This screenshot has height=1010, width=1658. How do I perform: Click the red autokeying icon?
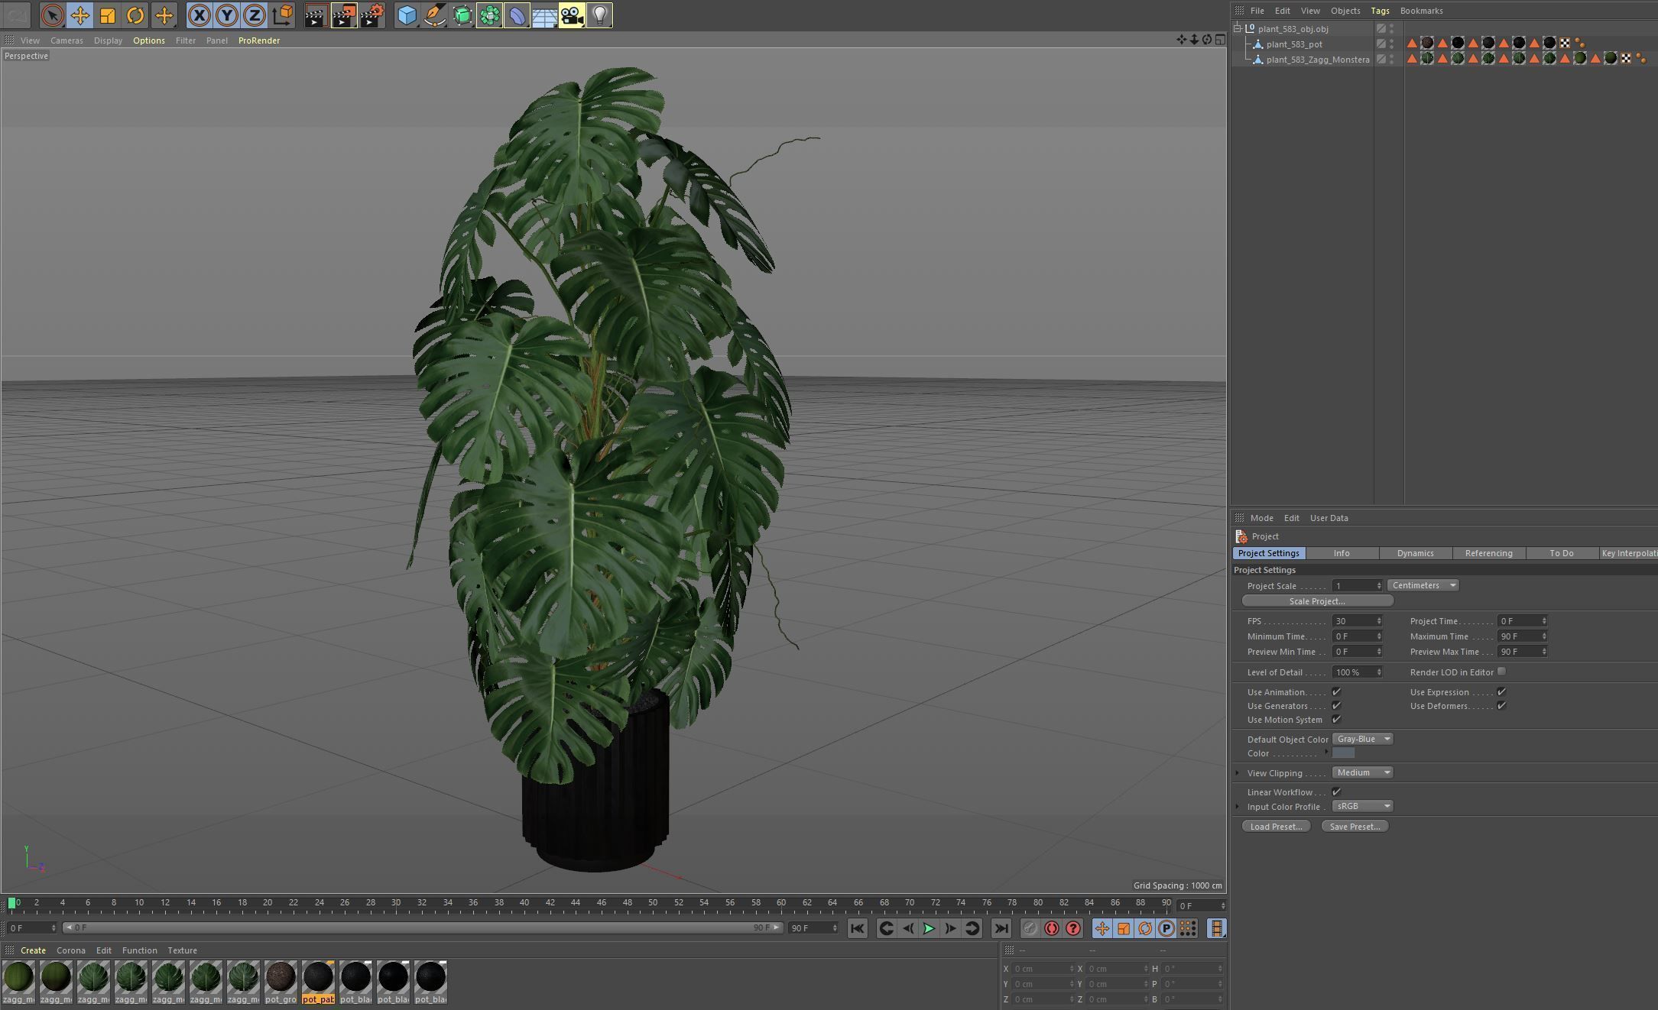[1052, 928]
